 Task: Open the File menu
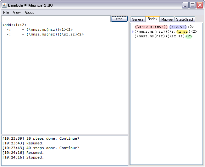pos(6,13)
